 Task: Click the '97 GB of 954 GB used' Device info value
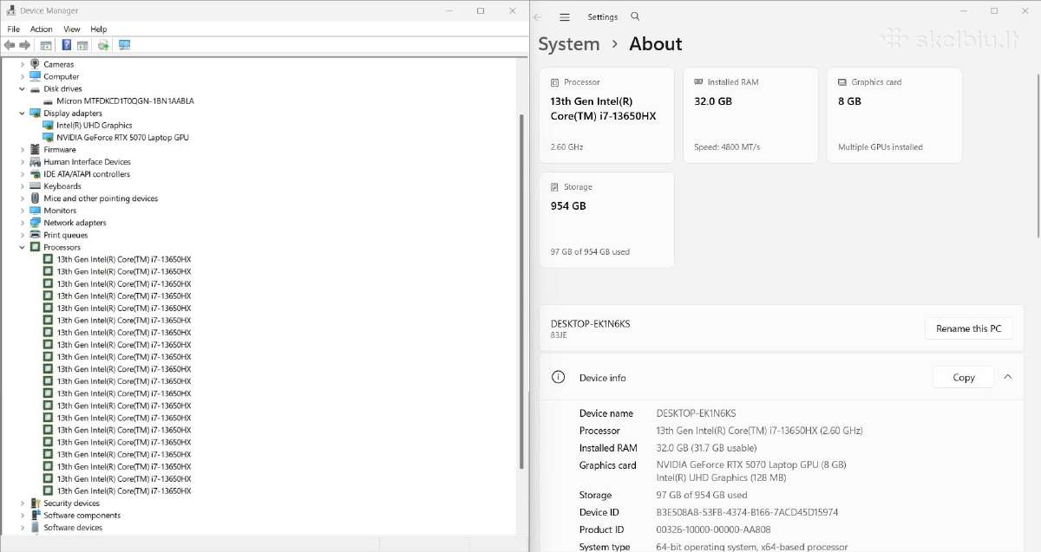(x=702, y=495)
